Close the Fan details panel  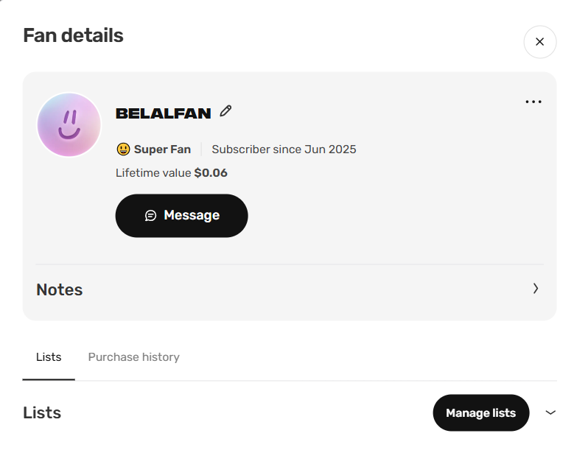[x=539, y=42]
